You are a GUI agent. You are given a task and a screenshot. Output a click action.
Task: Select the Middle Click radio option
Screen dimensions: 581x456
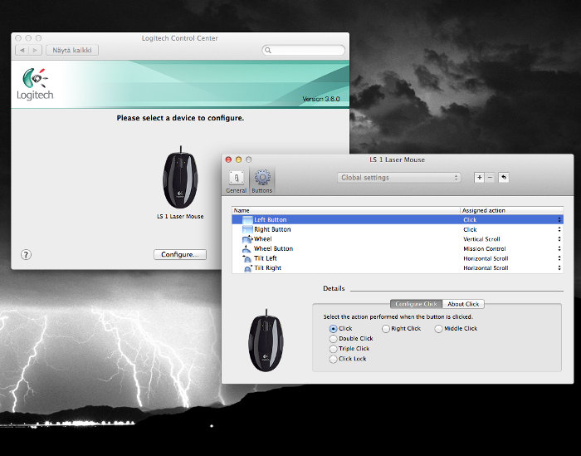(439, 329)
